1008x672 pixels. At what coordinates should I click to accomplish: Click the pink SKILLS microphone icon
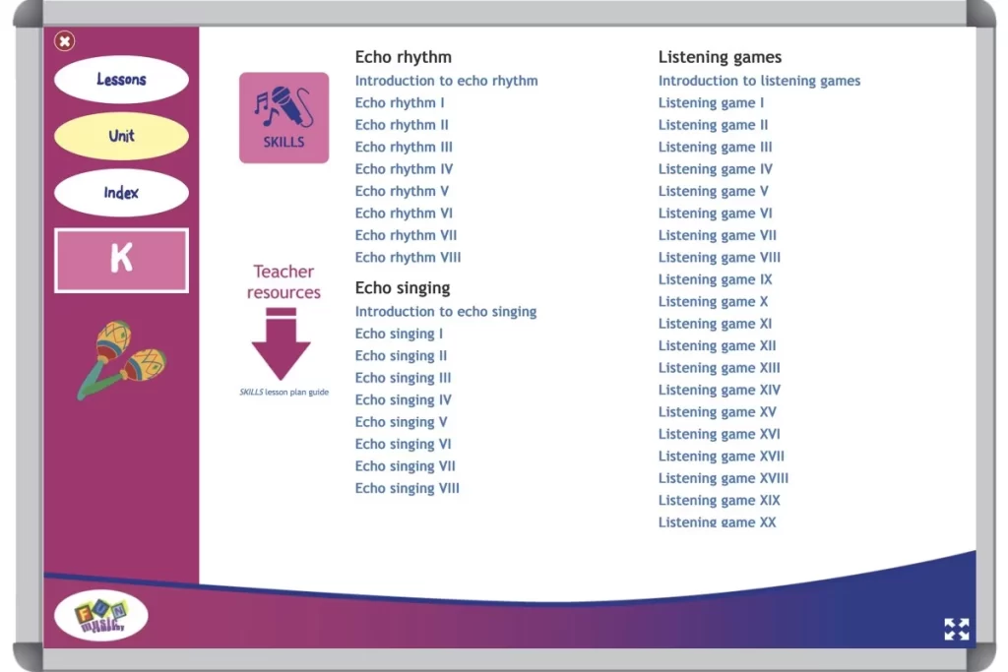(283, 117)
